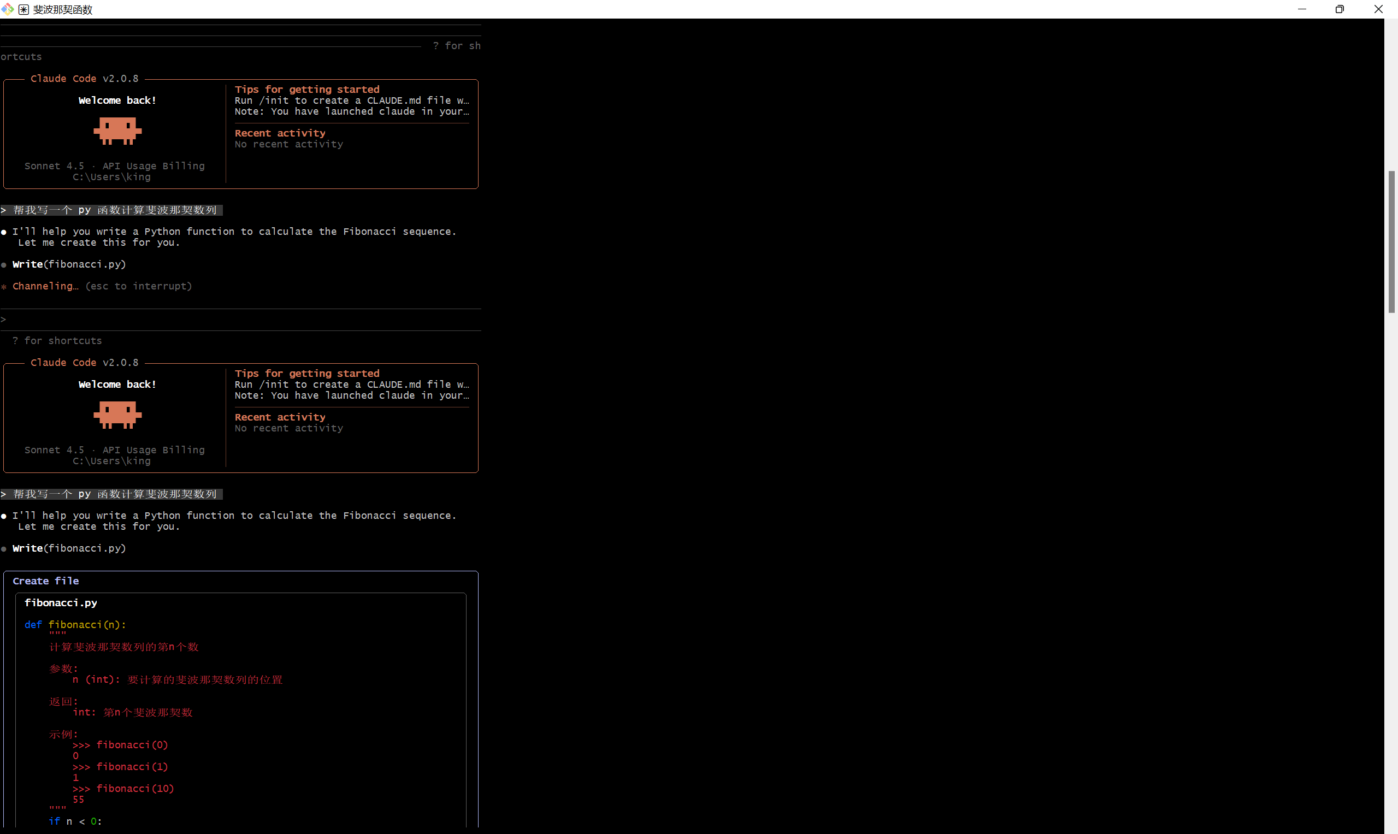Click the 'Run /init to create a CLAUDE.md' tip in the first panel
The image size is (1398, 834).
352,100
